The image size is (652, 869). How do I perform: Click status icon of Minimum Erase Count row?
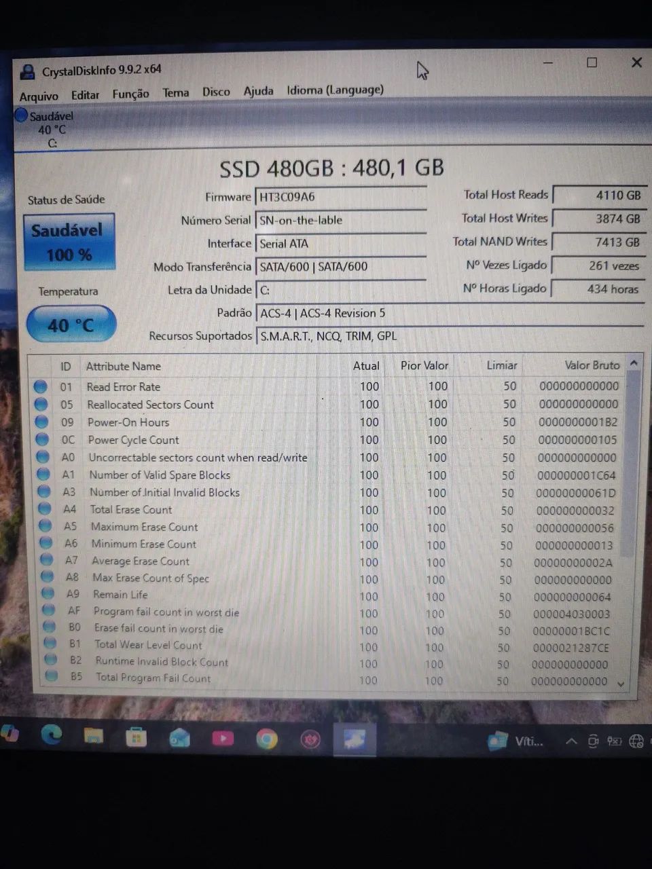coord(46,542)
